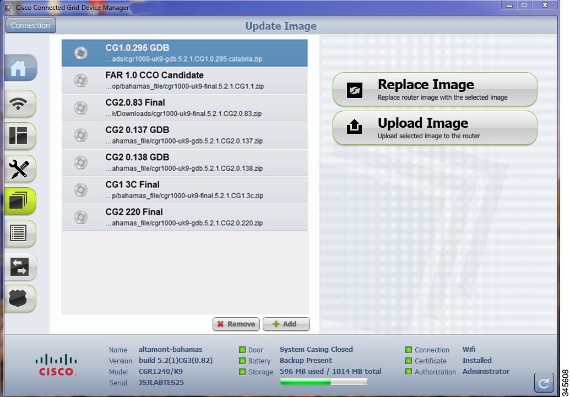Click the 'Backup Present' battery status
The width and height of the screenshot is (570, 397).
pos(306,361)
